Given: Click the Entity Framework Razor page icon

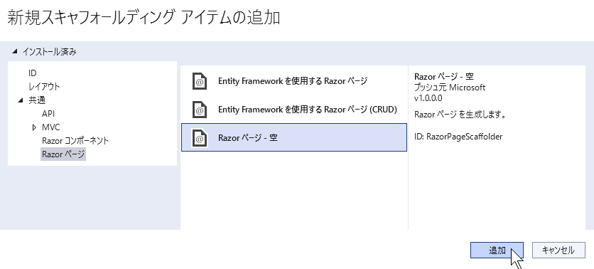Looking at the screenshot, I should (200, 81).
